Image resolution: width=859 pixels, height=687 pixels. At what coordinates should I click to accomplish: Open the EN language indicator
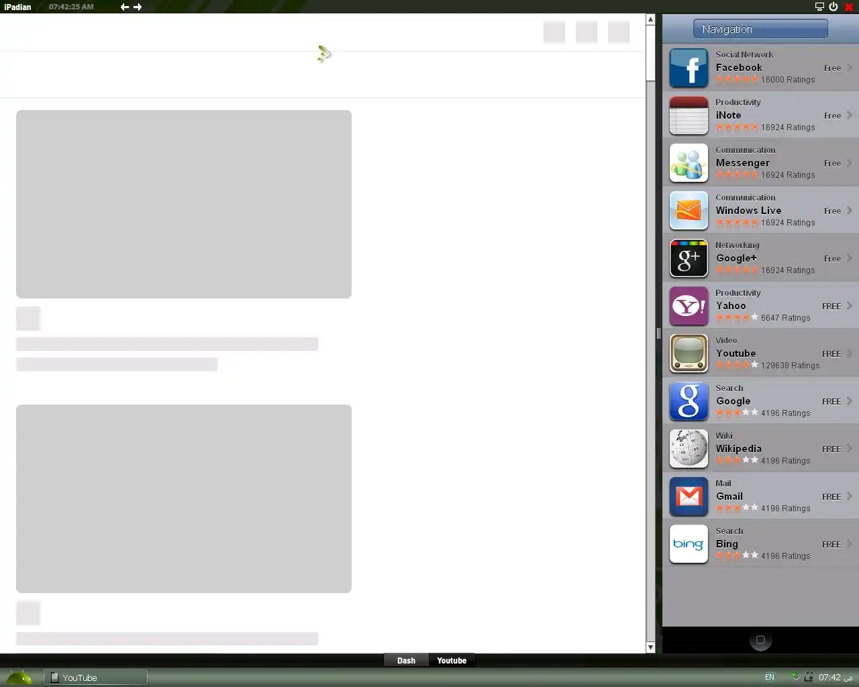(x=770, y=678)
